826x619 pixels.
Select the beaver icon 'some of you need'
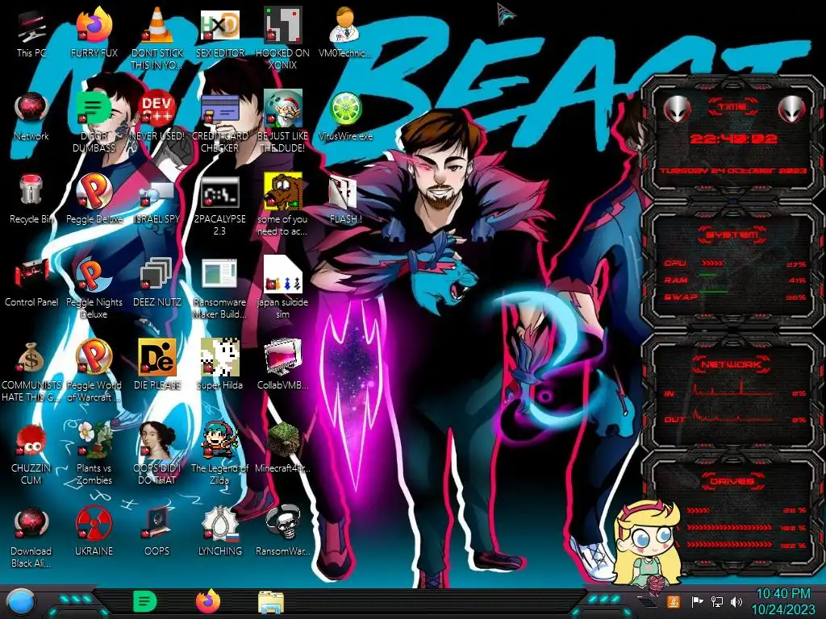282,192
